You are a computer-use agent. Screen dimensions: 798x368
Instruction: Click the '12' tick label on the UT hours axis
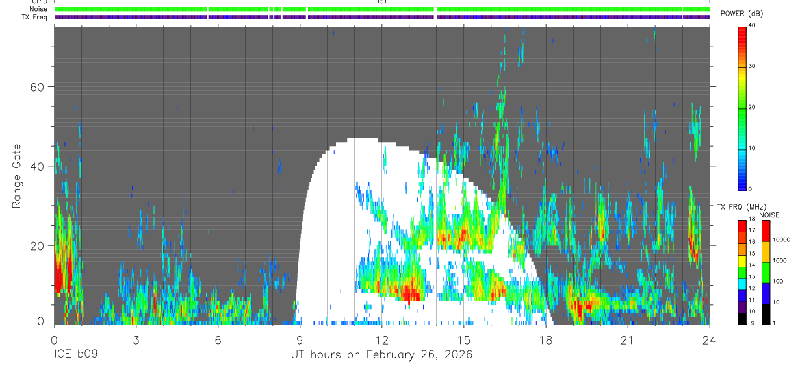coord(381,340)
